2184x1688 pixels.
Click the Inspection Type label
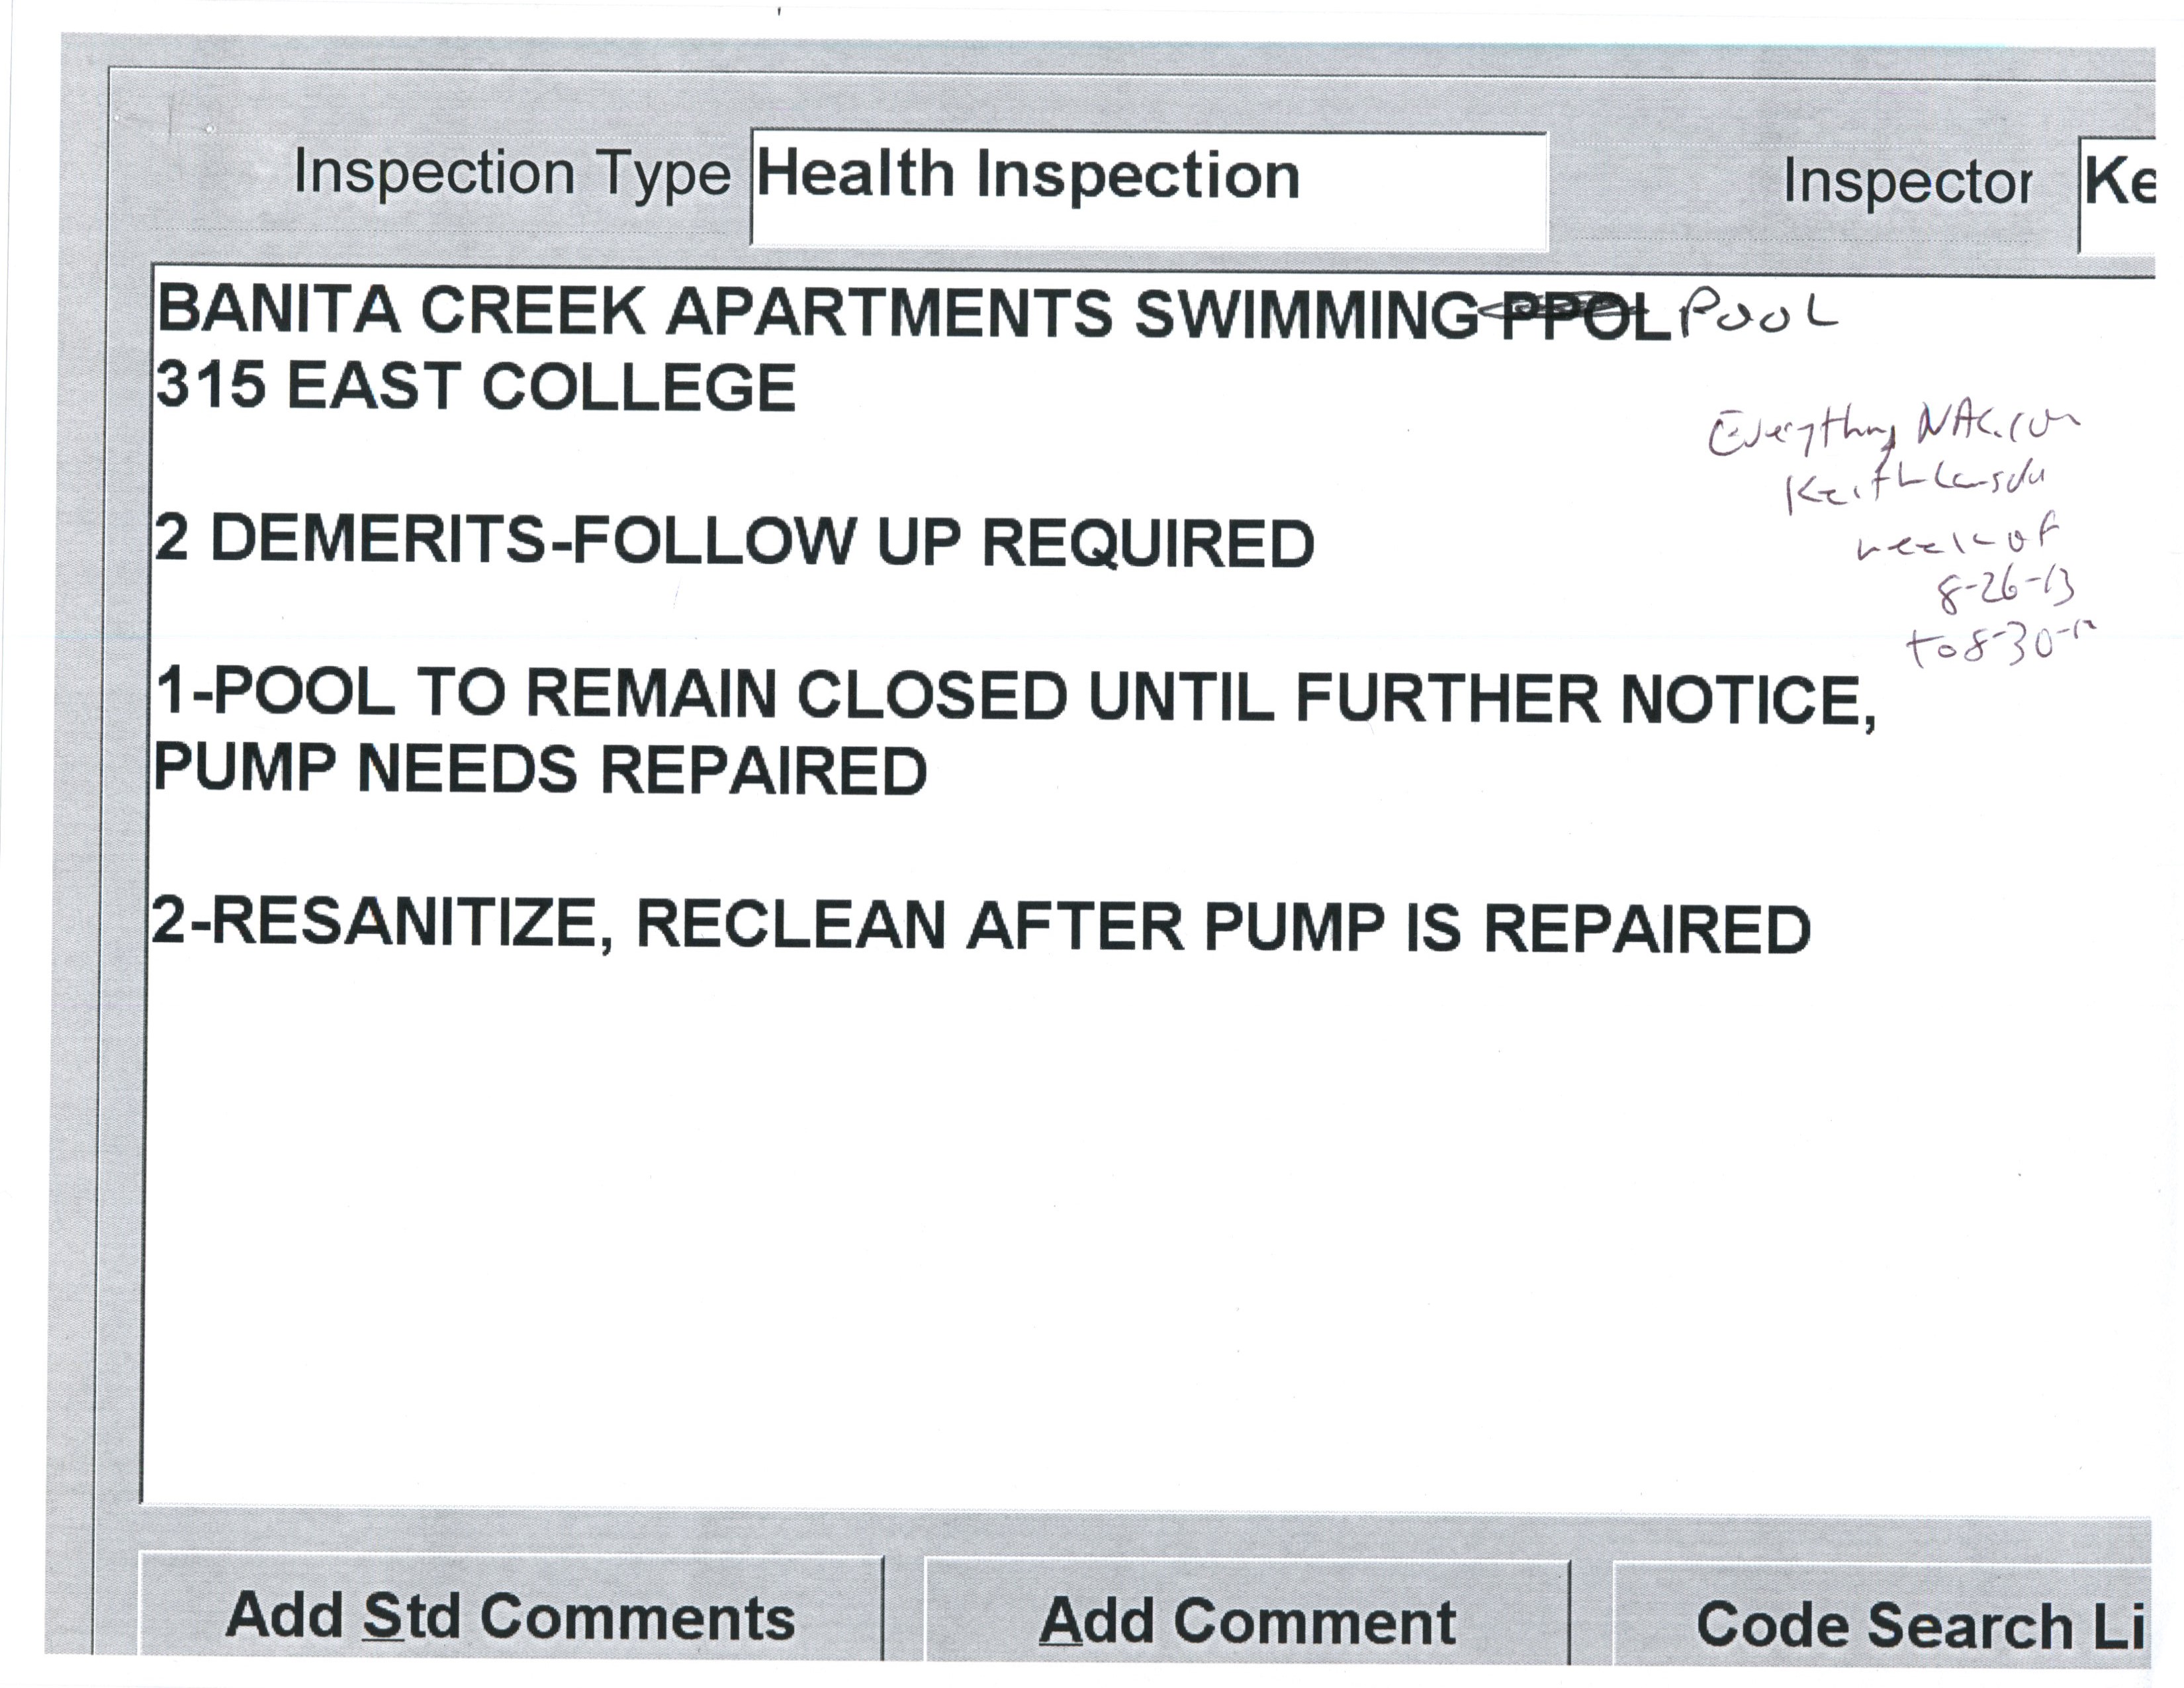[x=512, y=174]
